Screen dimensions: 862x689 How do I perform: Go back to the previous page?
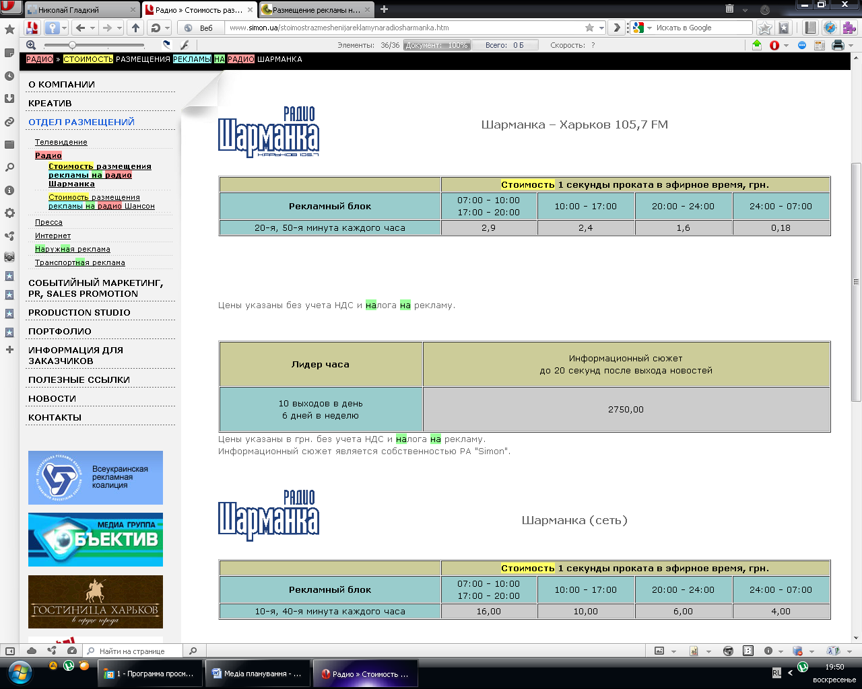click(x=81, y=28)
